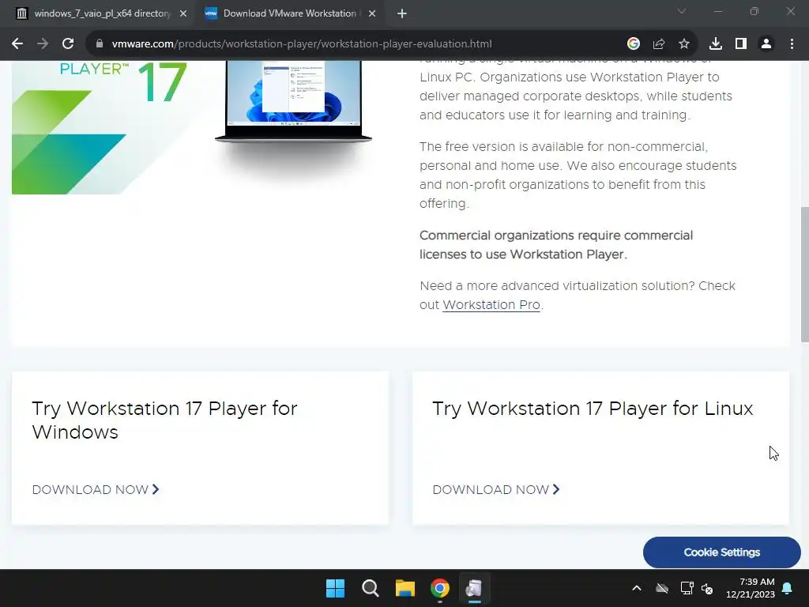Click the Linux download chevron arrow

(x=556, y=489)
